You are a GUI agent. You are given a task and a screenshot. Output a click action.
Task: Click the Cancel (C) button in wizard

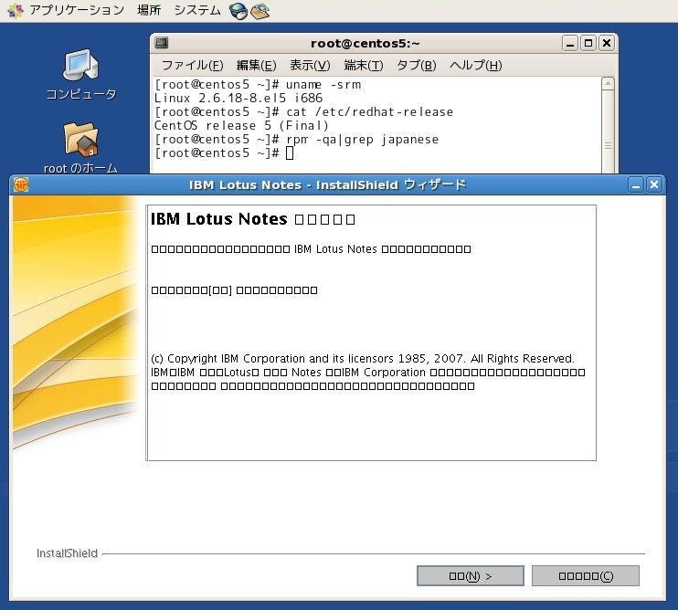(x=586, y=576)
